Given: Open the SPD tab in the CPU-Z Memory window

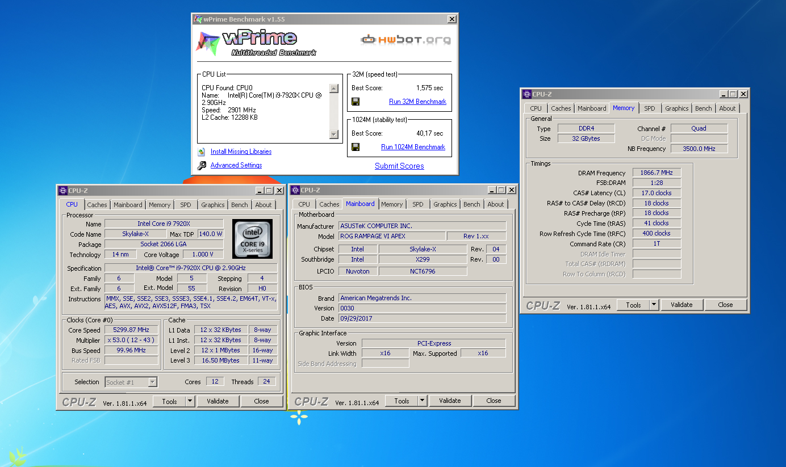Looking at the screenshot, I should point(650,108).
